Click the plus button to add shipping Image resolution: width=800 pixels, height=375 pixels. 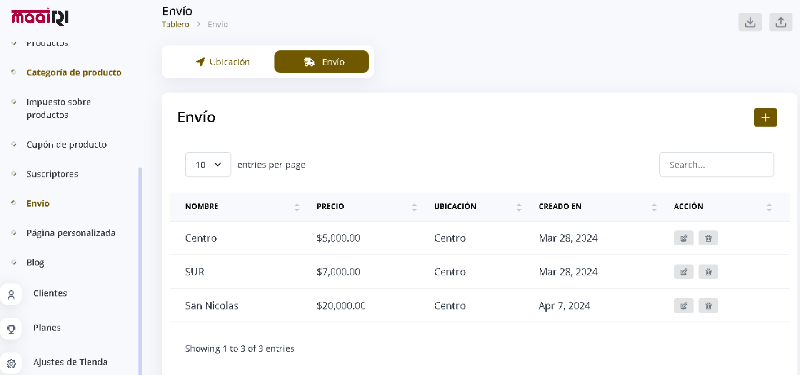click(765, 117)
